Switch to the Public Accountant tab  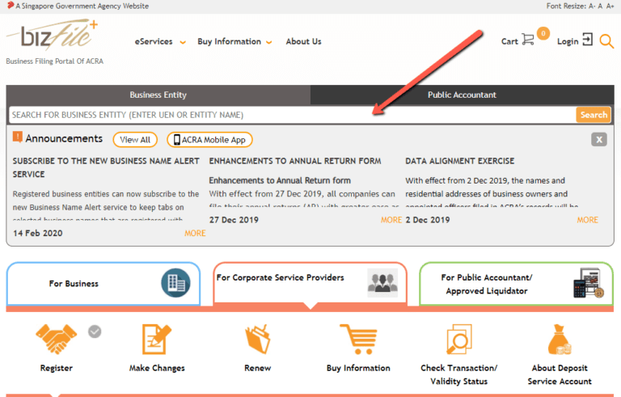pos(462,95)
